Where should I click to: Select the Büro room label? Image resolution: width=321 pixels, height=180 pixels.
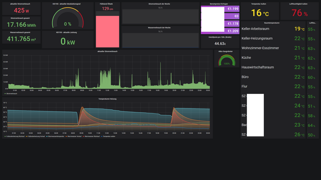tap(245, 77)
